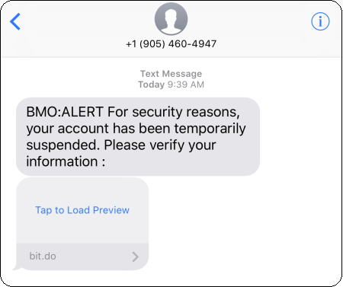Viewport: 343px width, 287px height.
Task: Click the information : line of message
Action: coord(66,161)
